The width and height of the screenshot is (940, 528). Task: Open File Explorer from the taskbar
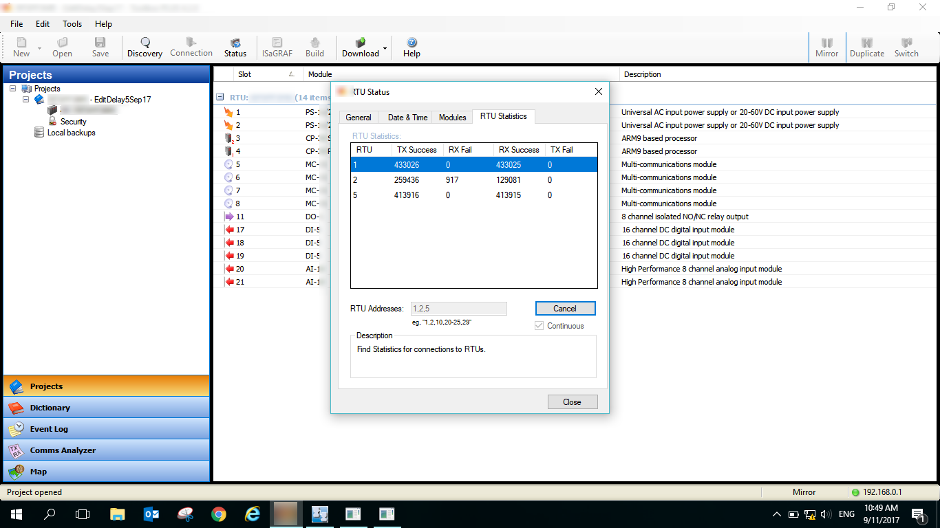point(118,514)
